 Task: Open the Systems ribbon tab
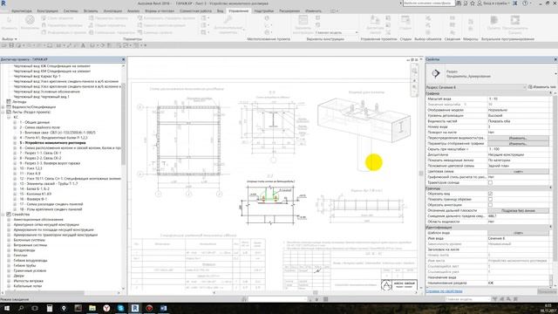[x=71, y=11]
